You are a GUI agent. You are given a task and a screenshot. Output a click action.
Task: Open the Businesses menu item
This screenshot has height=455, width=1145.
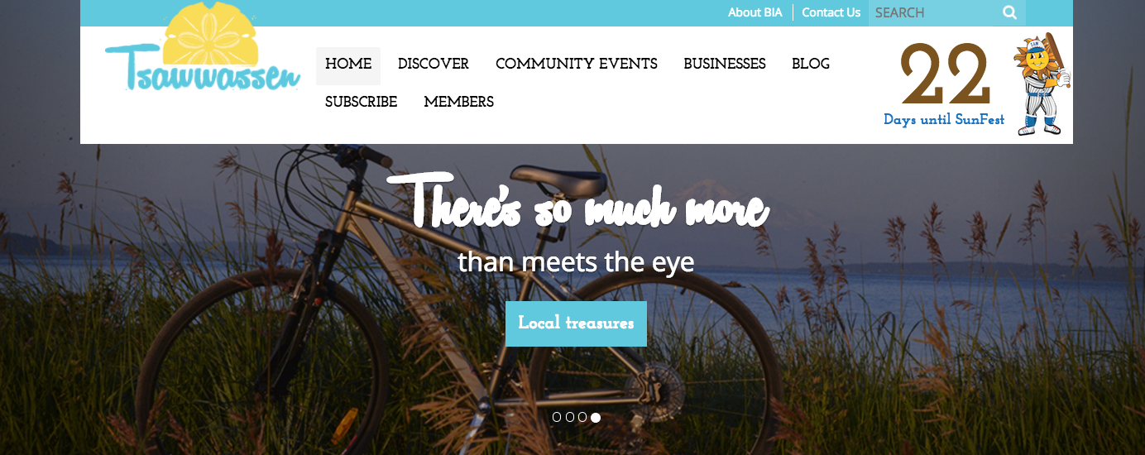click(725, 65)
